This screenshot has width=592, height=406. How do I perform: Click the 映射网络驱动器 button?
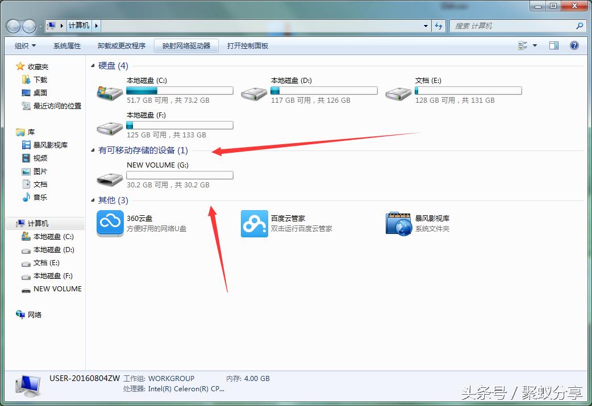point(186,46)
